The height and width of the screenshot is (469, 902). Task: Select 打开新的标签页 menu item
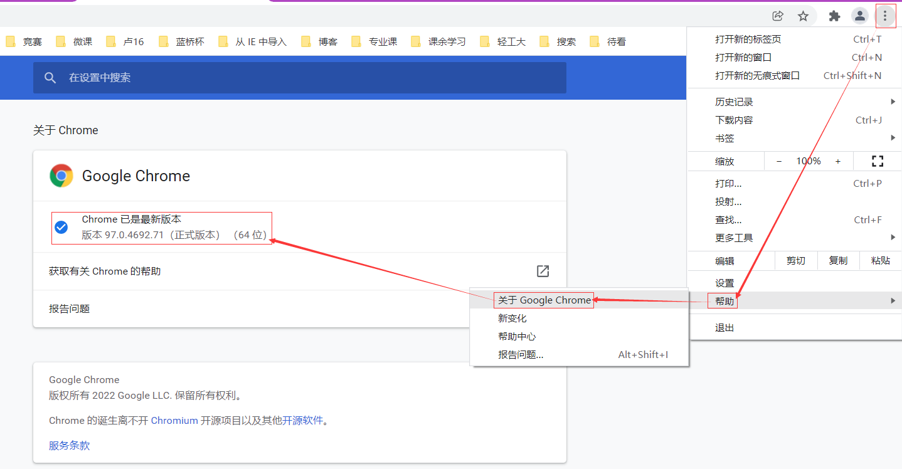point(794,39)
